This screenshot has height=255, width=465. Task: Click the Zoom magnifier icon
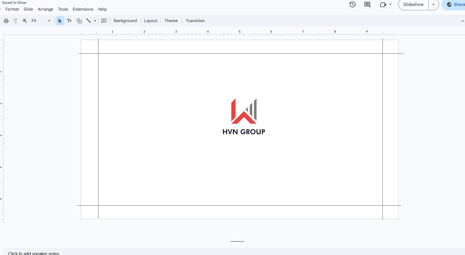[x=25, y=21]
